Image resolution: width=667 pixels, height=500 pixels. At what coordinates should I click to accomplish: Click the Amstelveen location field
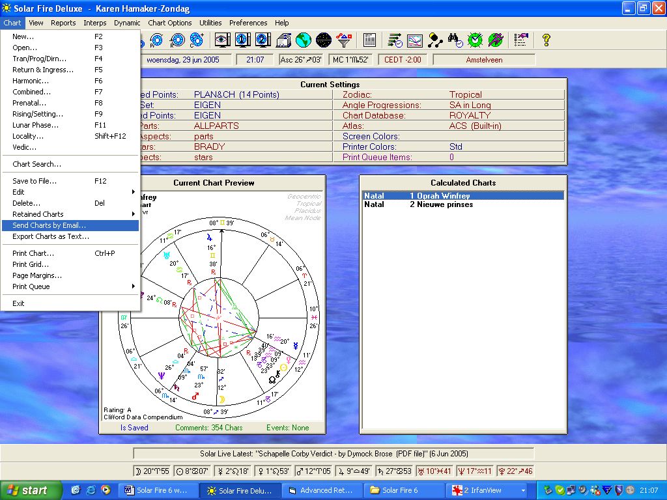(484, 60)
